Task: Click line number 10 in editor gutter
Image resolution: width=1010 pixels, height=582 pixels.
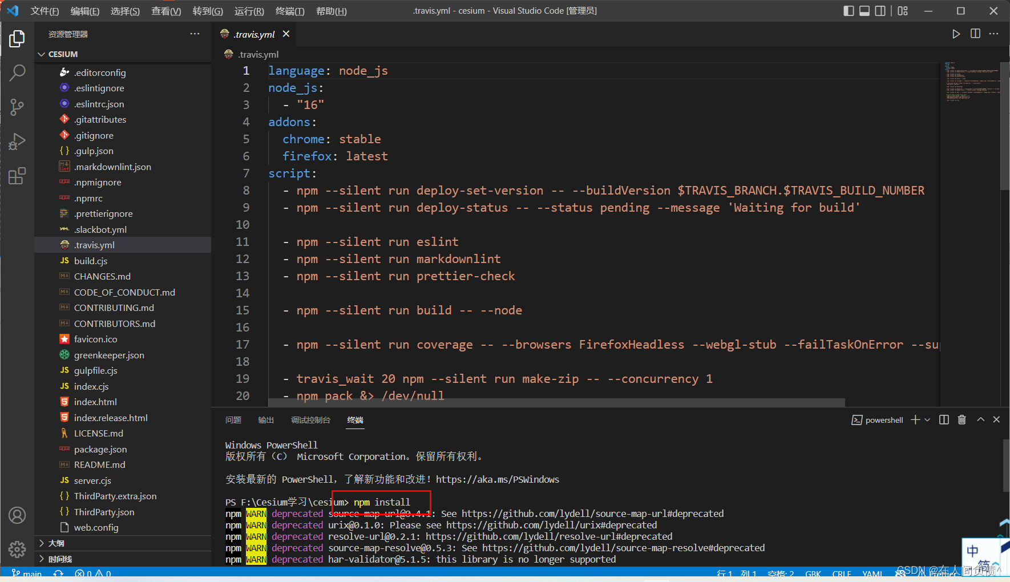Action: (x=243, y=225)
